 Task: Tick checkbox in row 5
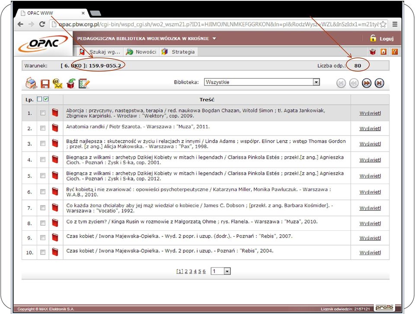pyautogui.click(x=43, y=176)
